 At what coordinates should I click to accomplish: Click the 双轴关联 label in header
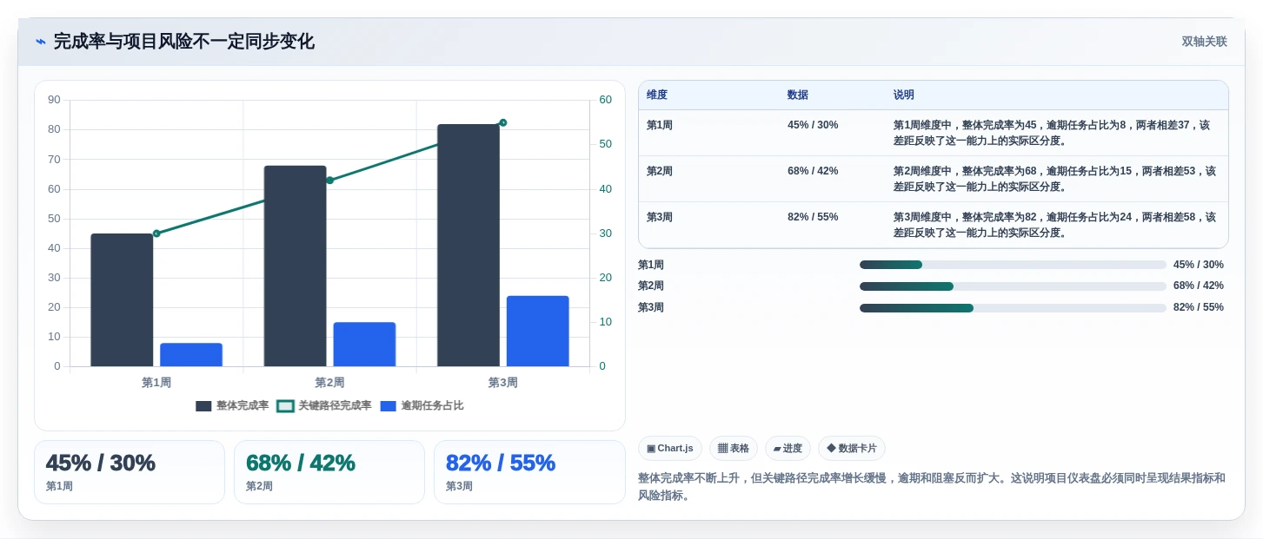pos(1204,42)
